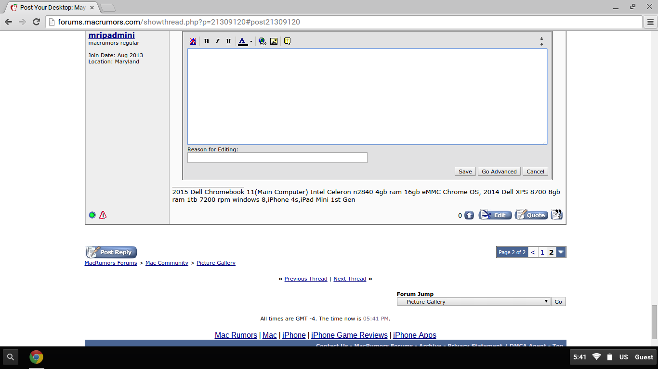
Task: Decrease editor size with the up arrow
Action: click(x=541, y=39)
